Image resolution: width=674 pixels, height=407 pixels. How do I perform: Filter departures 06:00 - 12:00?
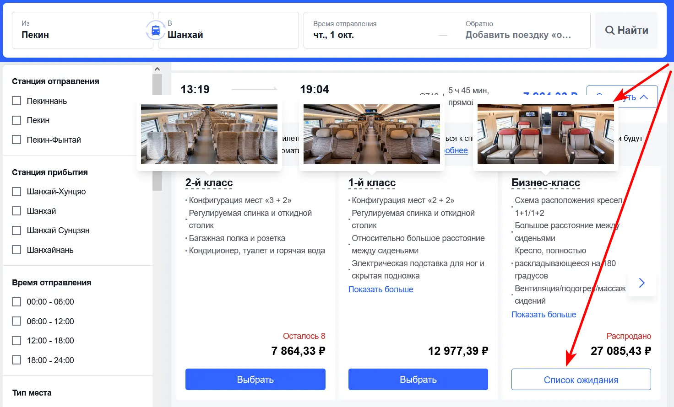coord(16,321)
